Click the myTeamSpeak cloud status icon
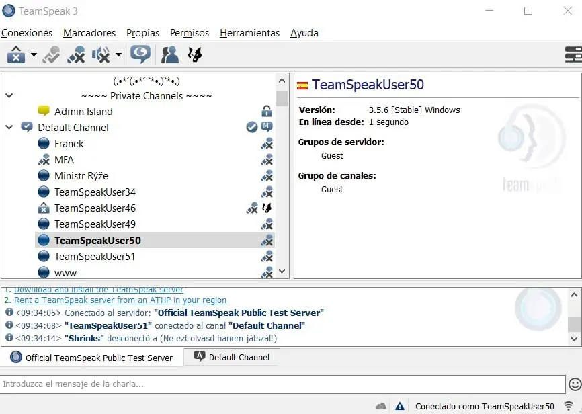Image resolution: width=582 pixels, height=414 pixels. [381, 406]
